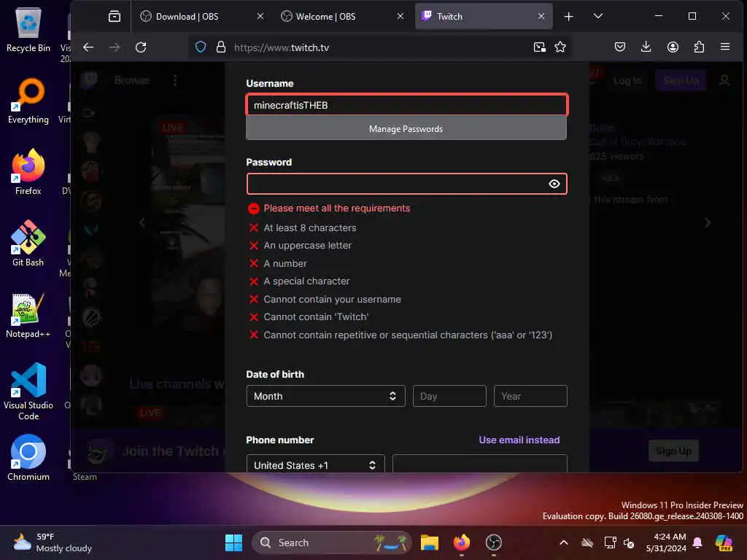Open the network display icon in tray
The image size is (747, 560).
pos(610,542)
